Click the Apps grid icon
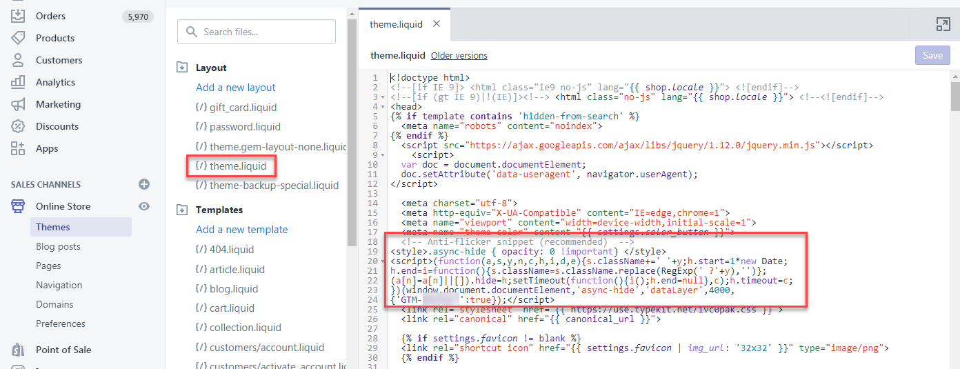Screen dimensions: 960x369 coord(19,148)
